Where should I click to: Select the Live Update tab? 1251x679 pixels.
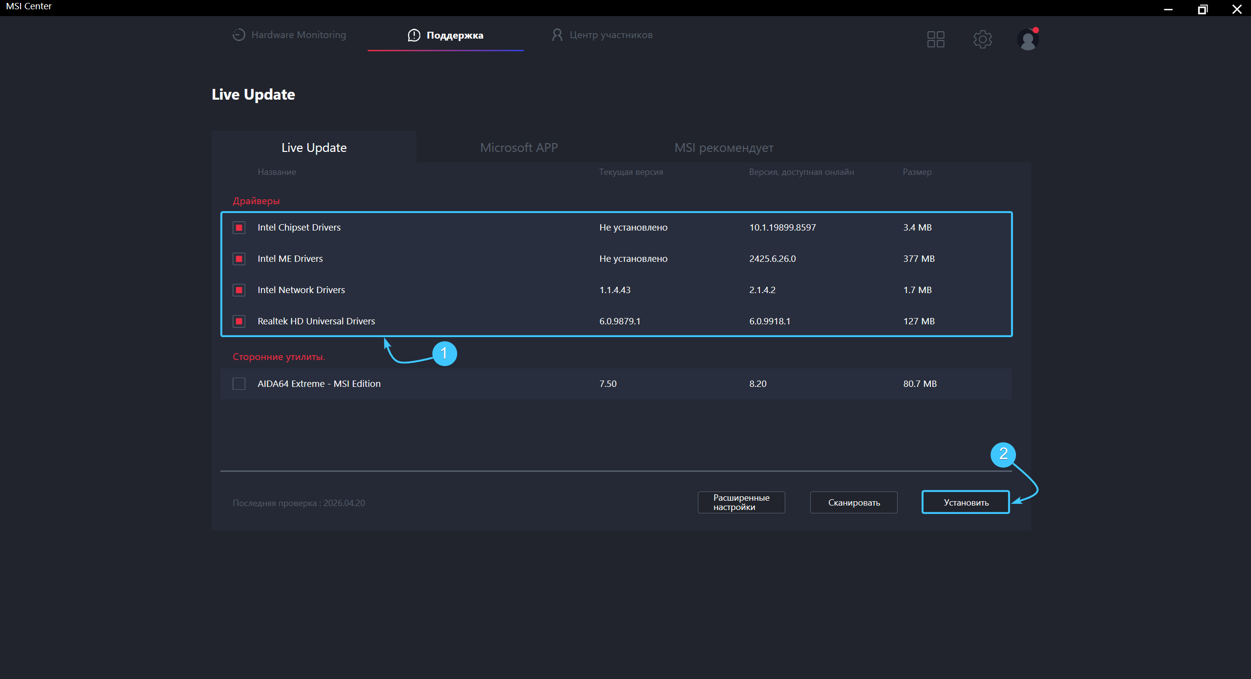(314, 148)
